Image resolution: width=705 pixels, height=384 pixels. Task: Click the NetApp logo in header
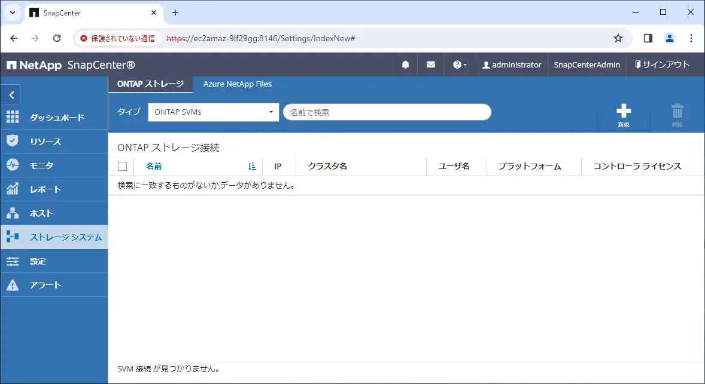click(35, 65)
